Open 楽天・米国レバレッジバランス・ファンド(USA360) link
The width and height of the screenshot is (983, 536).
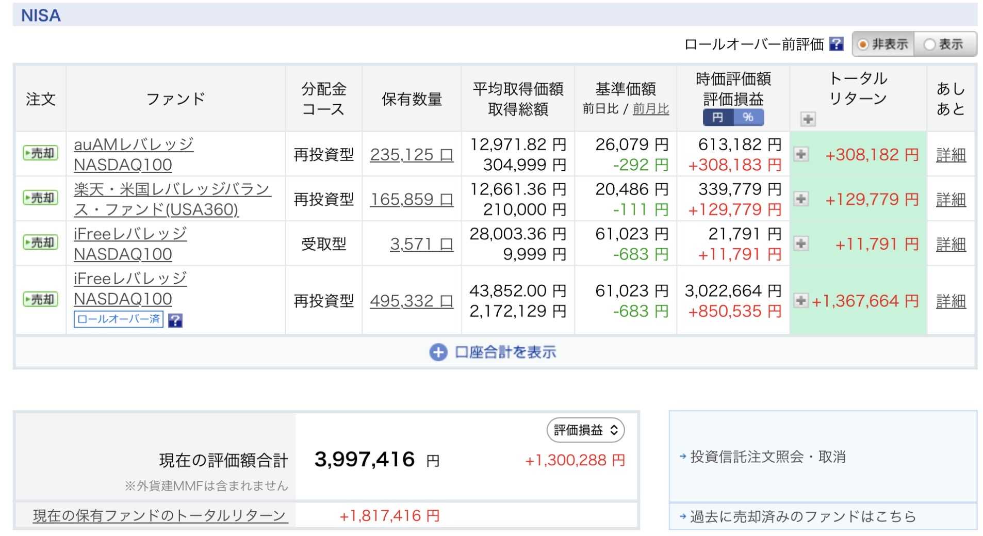[172, 199]
